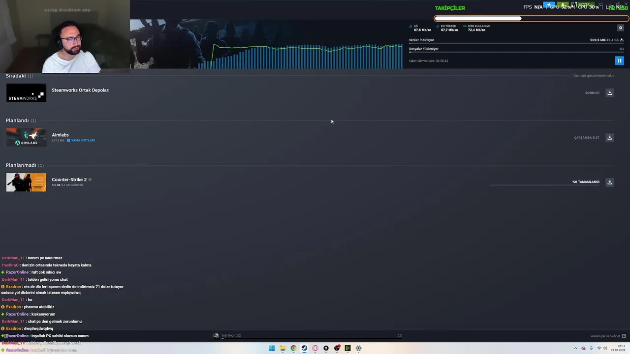
Task: Click the SONRAKİ label for Steamworks
Action: [592, 93]
